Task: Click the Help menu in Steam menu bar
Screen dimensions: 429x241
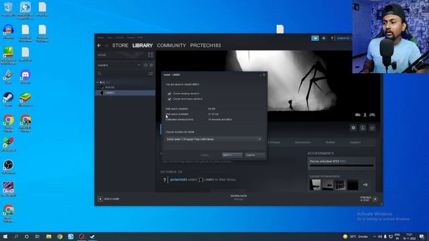Action: click(140, 37)
